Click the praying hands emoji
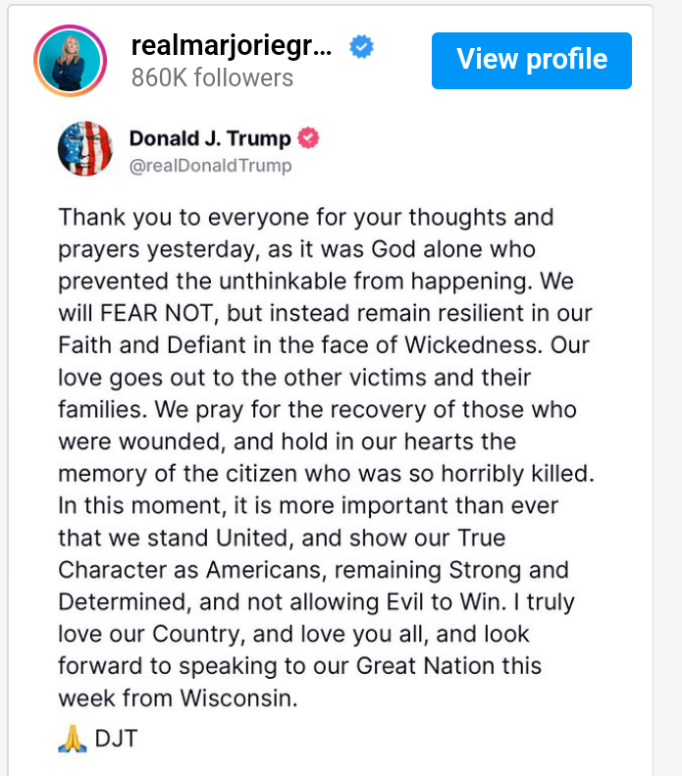This screenshot has height=776, width=682. [73, 739]
